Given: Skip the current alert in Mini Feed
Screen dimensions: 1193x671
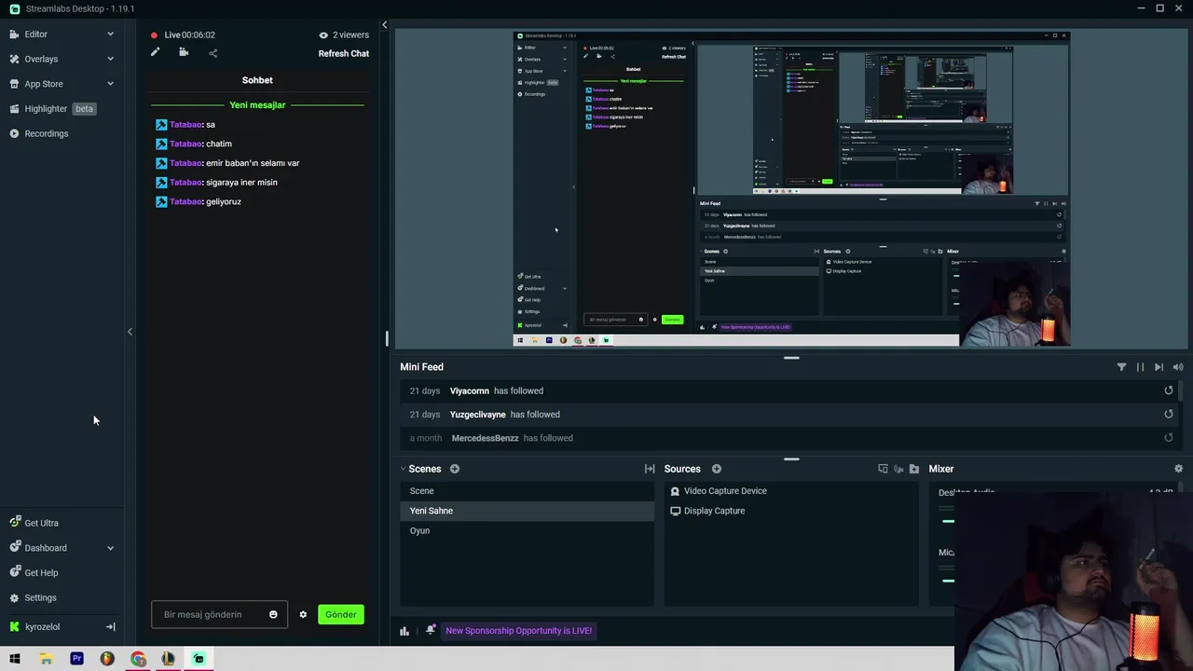Looking at the screenshot, I should 1159,367.
